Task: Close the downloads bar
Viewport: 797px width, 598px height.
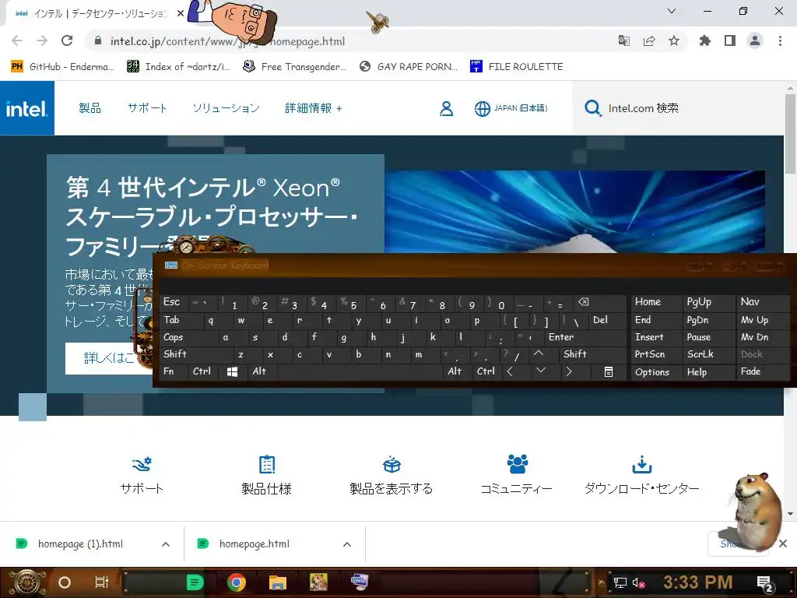Action: click(783, 543)
